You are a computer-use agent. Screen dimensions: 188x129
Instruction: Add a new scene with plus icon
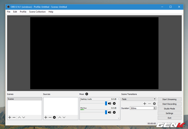click(x=10, y=117)
